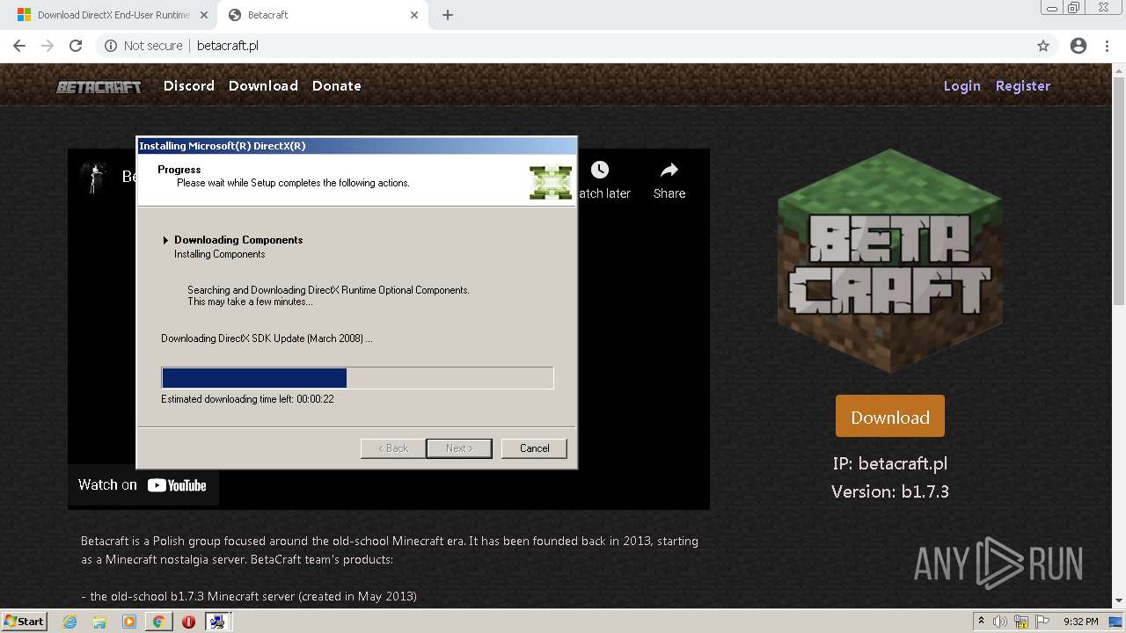The width and height of the screenshot is (1126, 633).
Task: Go back with browser back arrow
Action: tap(19, 46)
